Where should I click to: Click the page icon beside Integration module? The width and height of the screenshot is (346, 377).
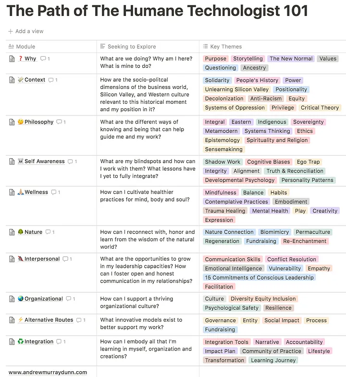pyautogui.click(x=12, y=342)
